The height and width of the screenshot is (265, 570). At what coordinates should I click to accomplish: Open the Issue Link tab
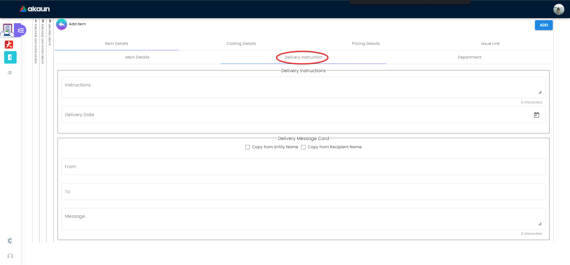[x=490, y=44]
